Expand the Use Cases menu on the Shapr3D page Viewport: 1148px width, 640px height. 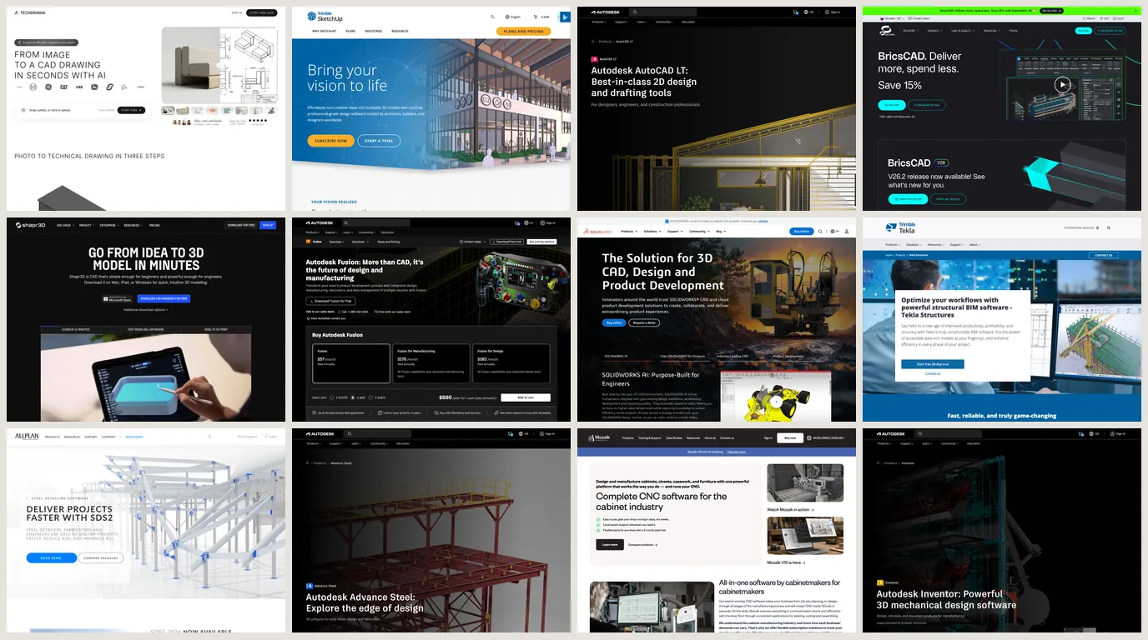pos(65,225)
